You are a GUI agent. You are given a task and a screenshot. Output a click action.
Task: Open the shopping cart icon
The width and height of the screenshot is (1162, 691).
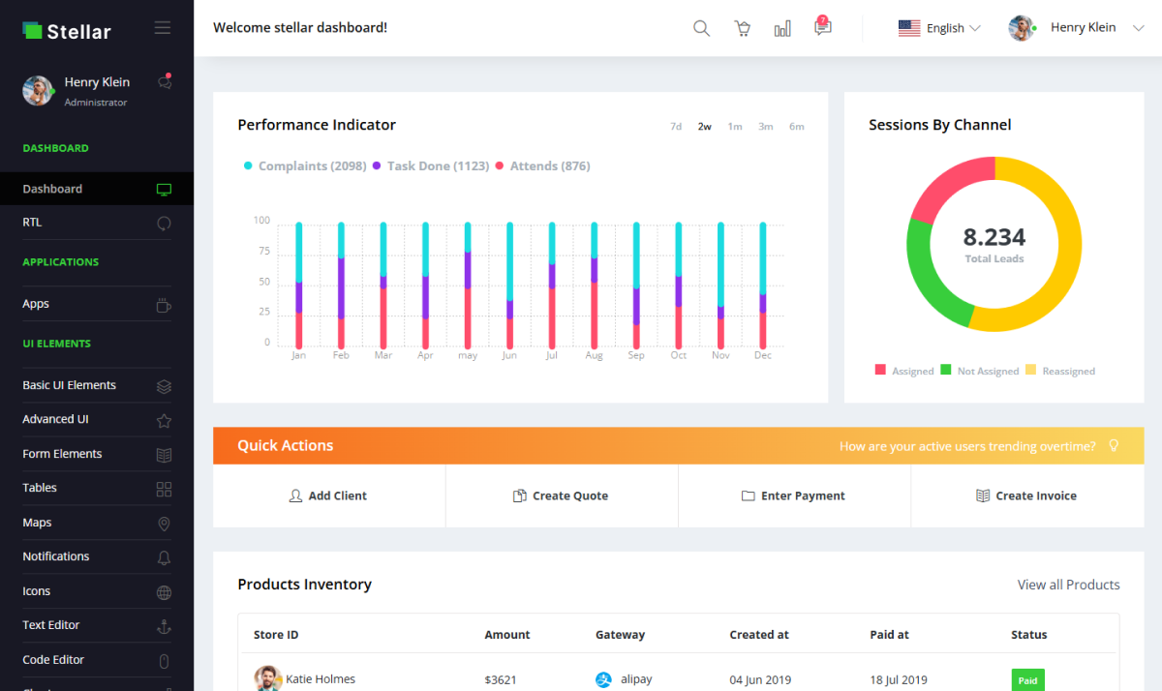(x=743, y=28)
